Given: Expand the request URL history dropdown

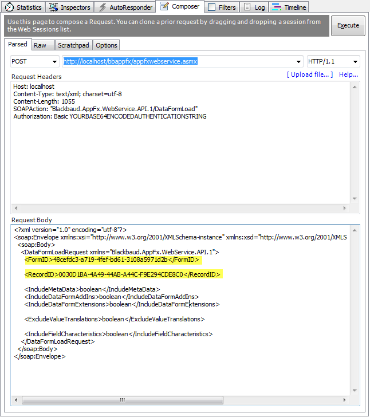Looking at the screenshot, I should coord(298,62).
